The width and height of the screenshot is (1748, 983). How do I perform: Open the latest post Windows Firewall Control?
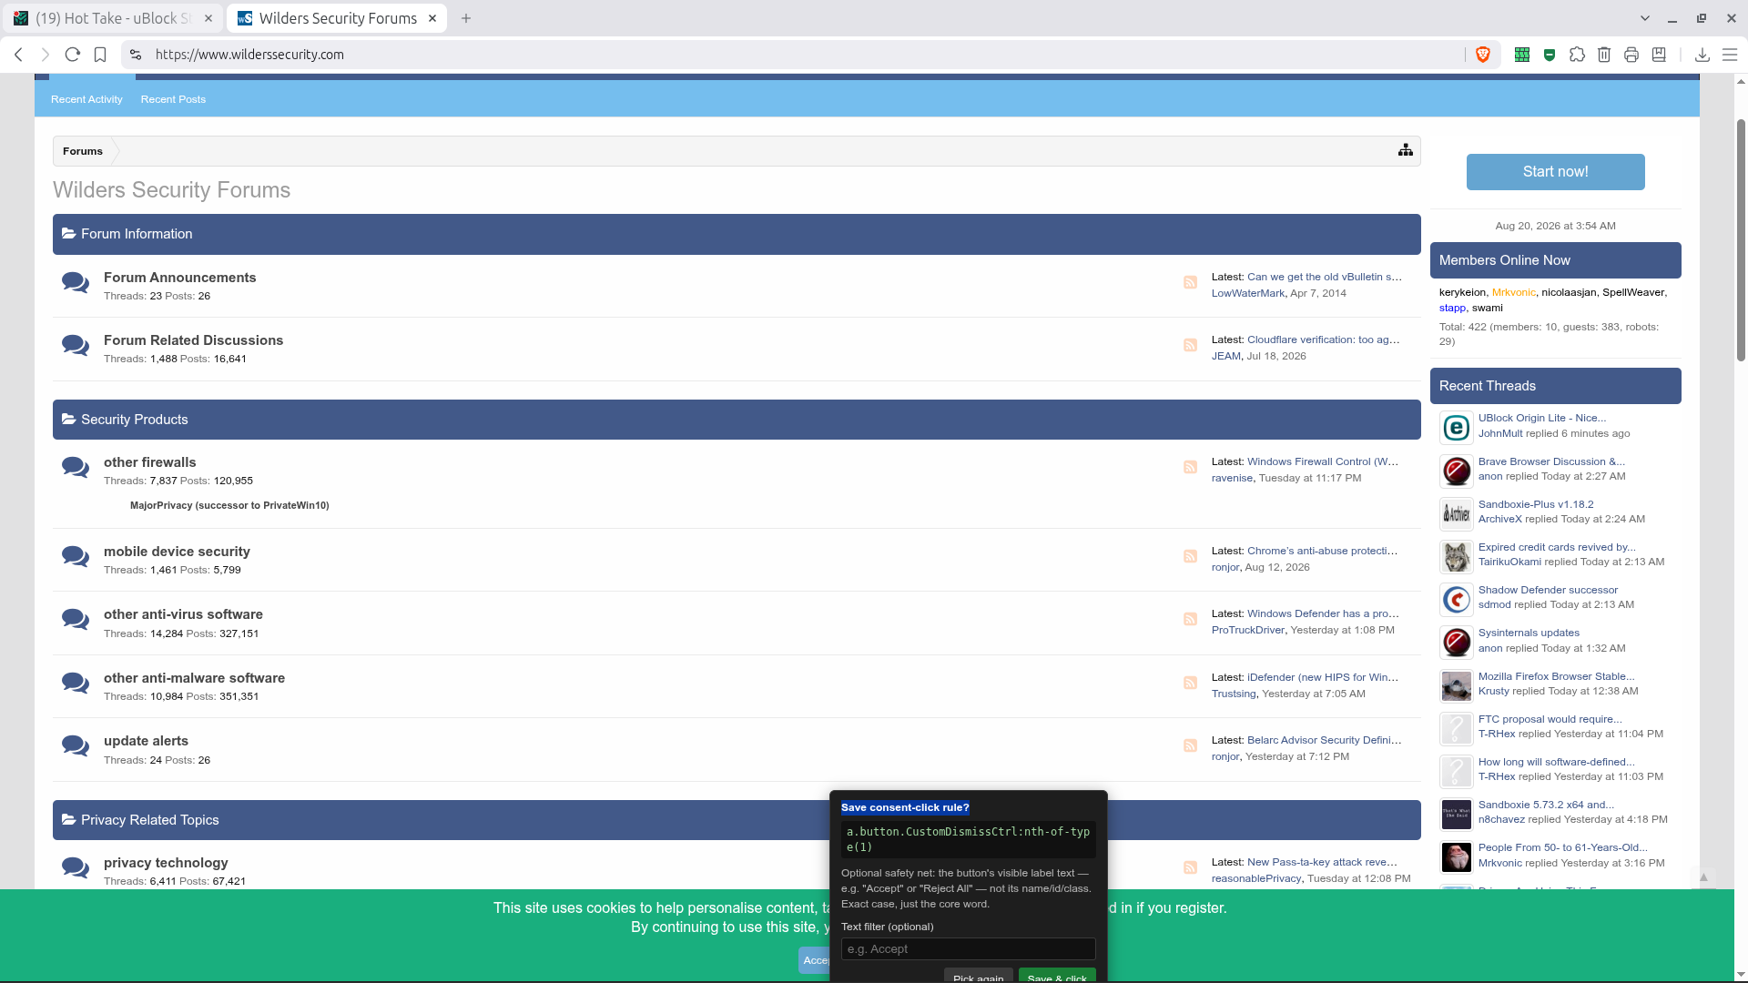pos(1323,461)
